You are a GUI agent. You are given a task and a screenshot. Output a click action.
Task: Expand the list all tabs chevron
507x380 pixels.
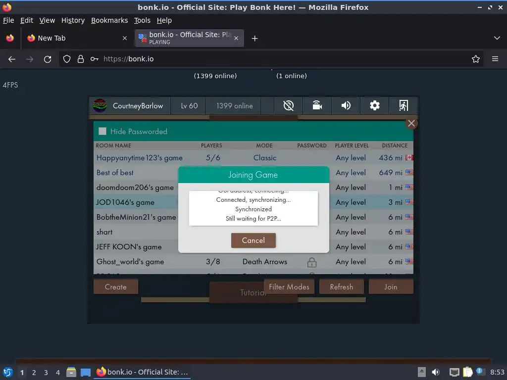tap(497, 38)
